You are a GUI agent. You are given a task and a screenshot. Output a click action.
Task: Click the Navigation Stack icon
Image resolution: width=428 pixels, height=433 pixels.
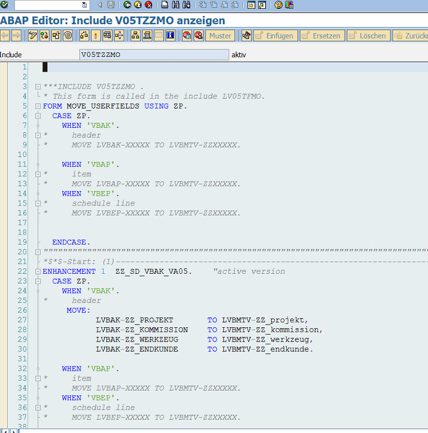(x=147, y=36)
